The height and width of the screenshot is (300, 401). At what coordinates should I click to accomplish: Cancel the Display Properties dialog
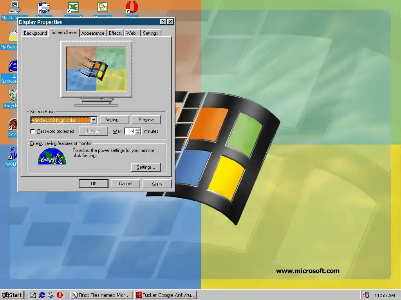[125, 184]
